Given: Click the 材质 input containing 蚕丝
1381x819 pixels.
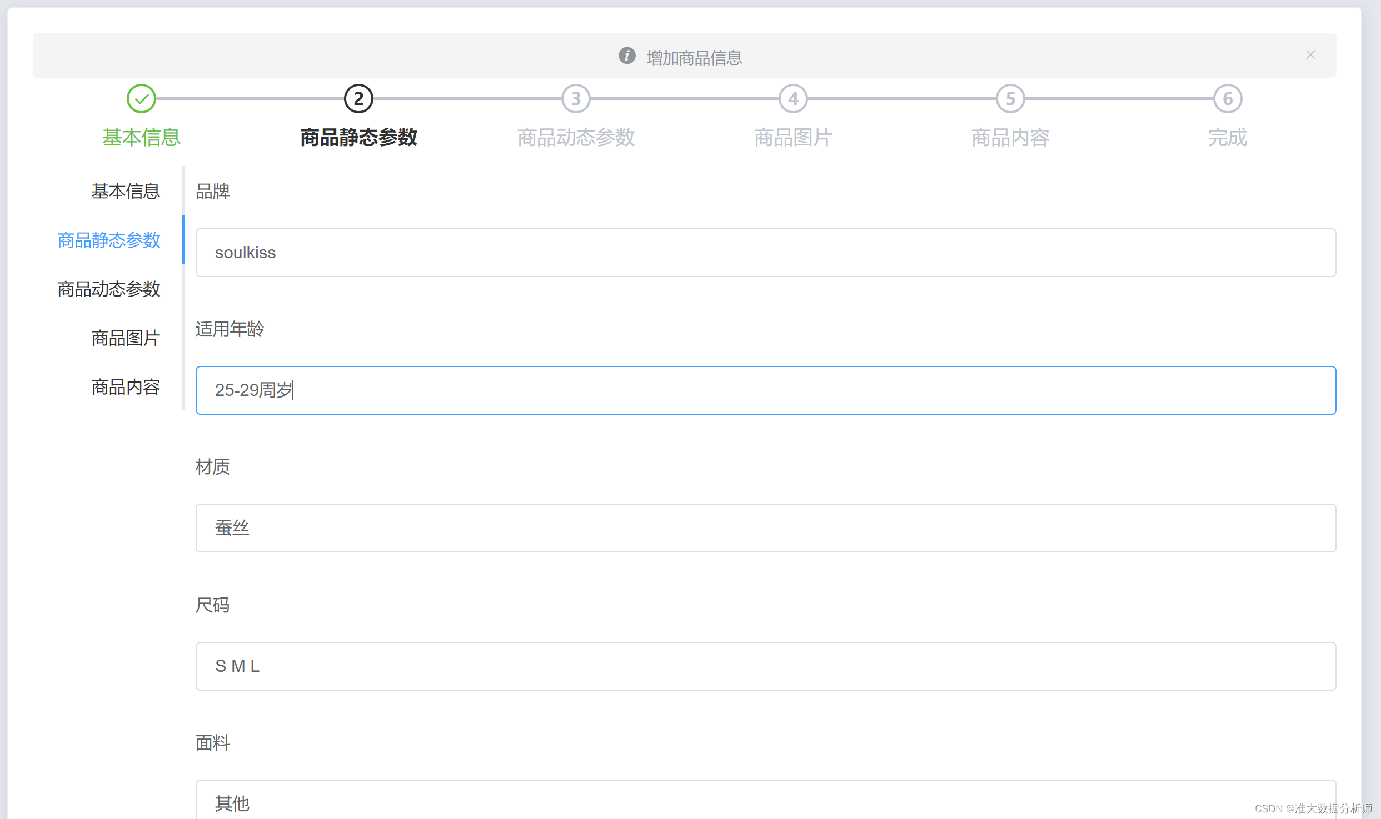Looking at the screenshot, I should click(x=765, y=528).
